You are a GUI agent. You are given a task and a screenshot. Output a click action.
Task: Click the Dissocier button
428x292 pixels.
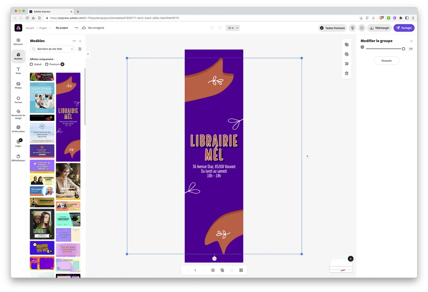point(386,61)
